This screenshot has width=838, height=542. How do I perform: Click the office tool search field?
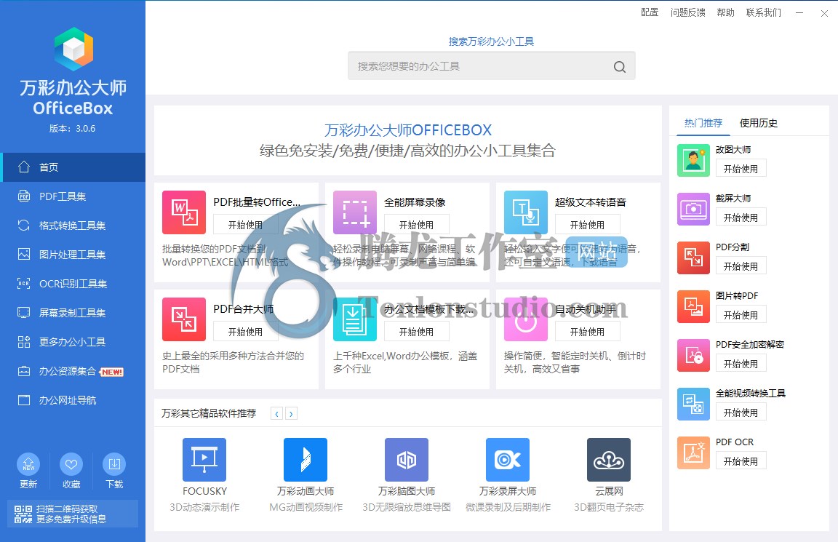(x=492, y=65)
